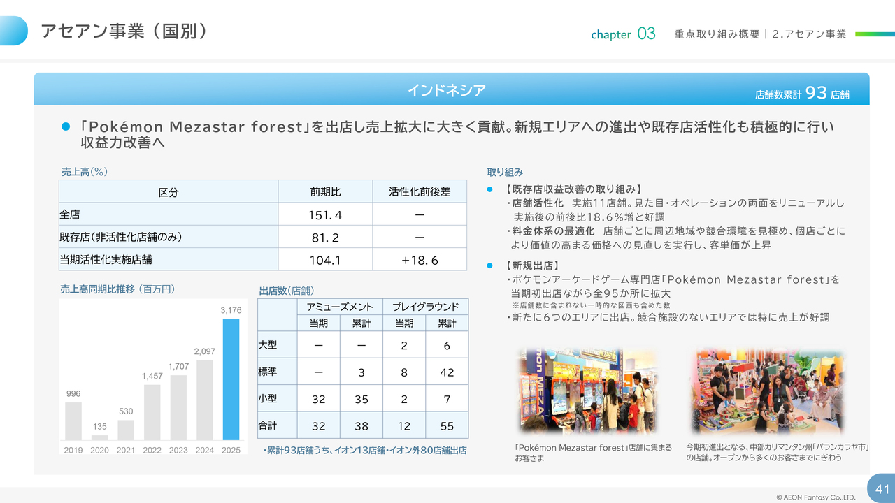This screenshot has width=895, height=503.
Task: Click the chapter 03 label
Action: pyautogui.click(x=623, y=34)
